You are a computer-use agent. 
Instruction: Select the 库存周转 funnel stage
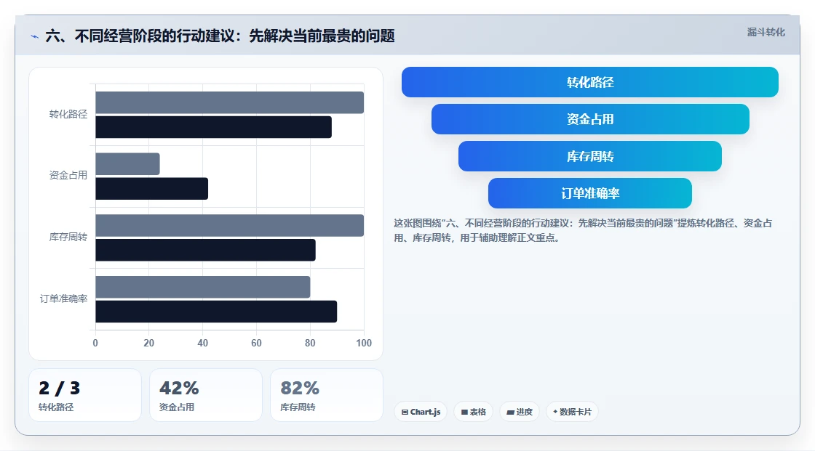[x=590, y=156]
